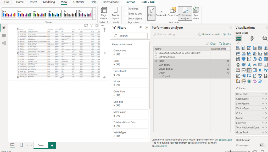268x152 pixels.
Task: Open Sync slicers pane
Action: (x=196, y=13)
